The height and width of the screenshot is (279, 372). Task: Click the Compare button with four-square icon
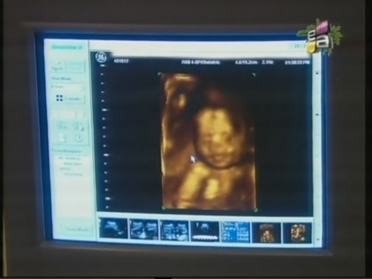tap(69, 99)
